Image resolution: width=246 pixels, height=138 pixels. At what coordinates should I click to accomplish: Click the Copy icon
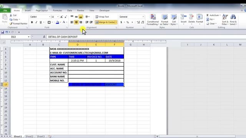pyautogui.click(x=11, y=20)
